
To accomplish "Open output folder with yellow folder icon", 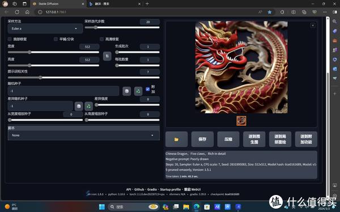I will coord(176,139).
